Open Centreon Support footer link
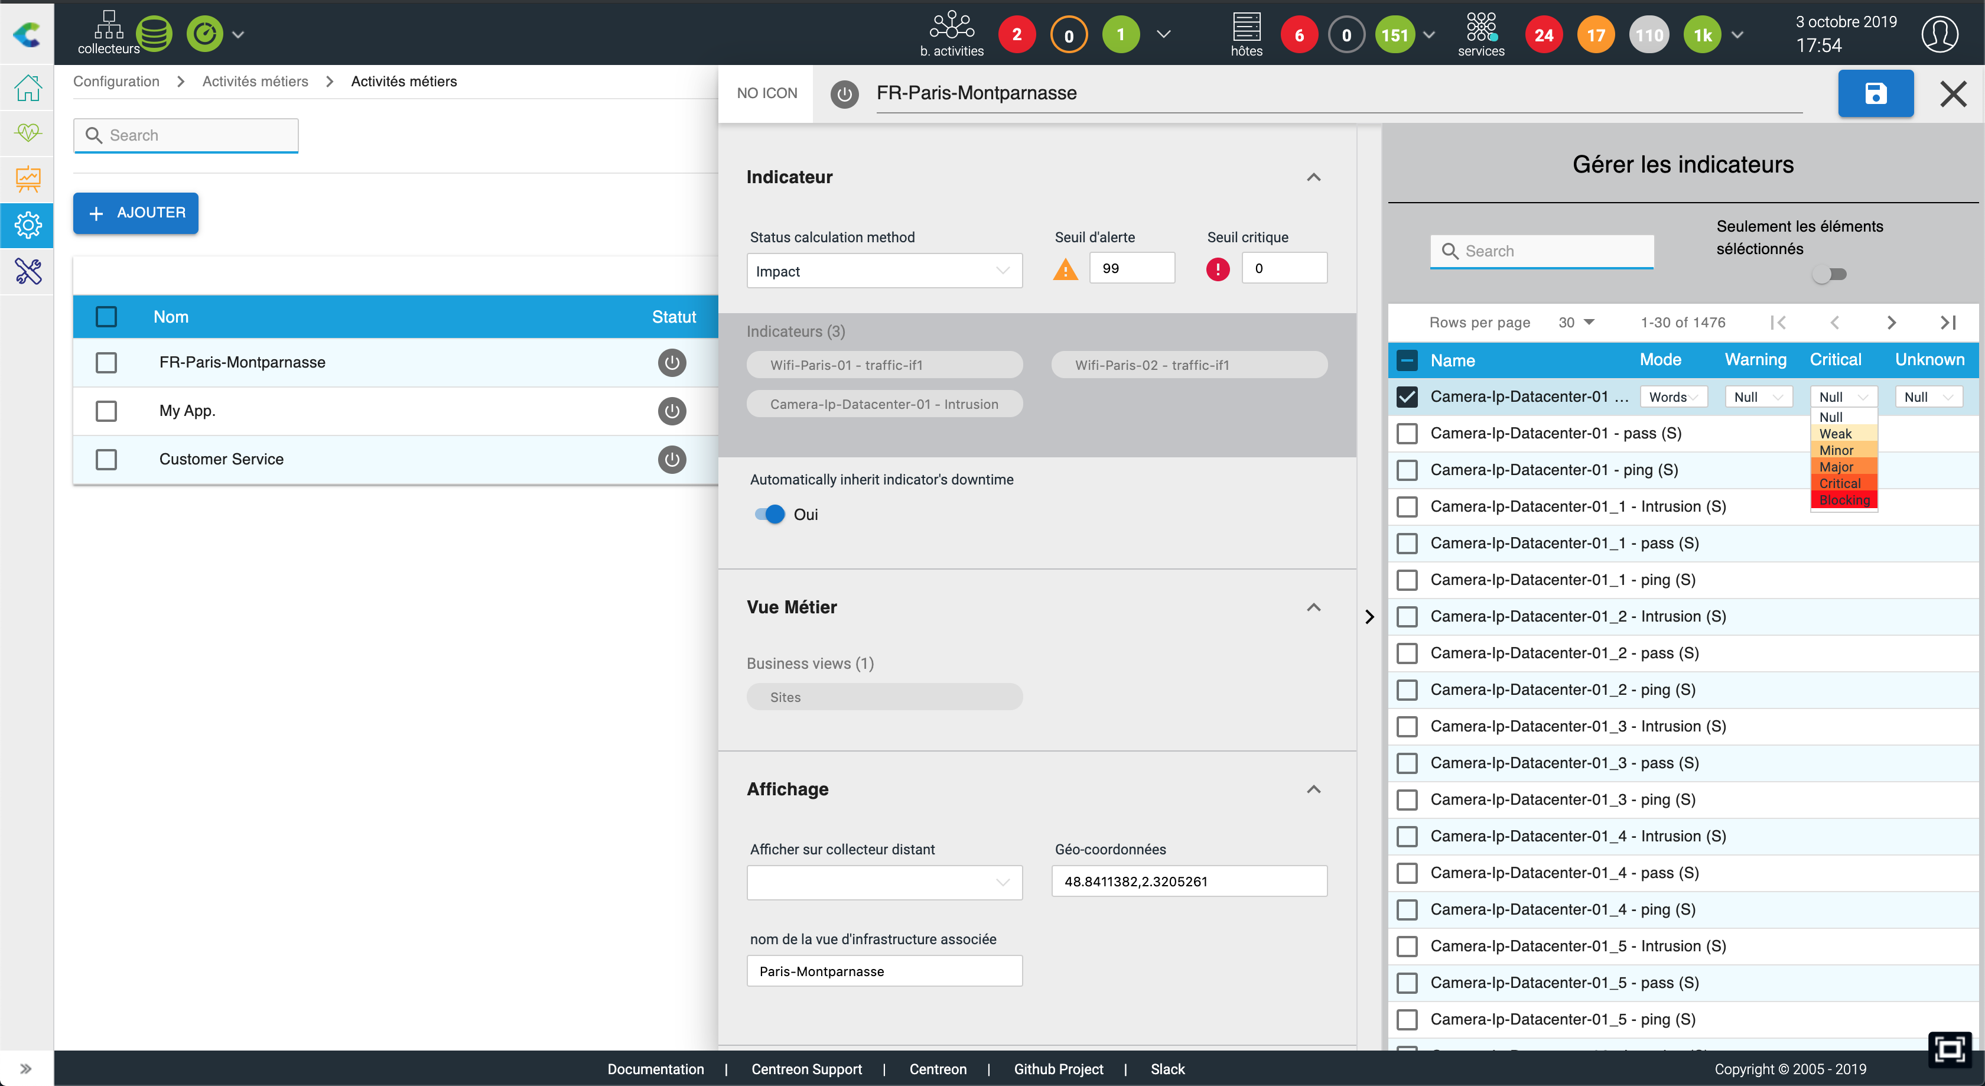This screenshot has width=1985, height=1086. point(806,1068)
